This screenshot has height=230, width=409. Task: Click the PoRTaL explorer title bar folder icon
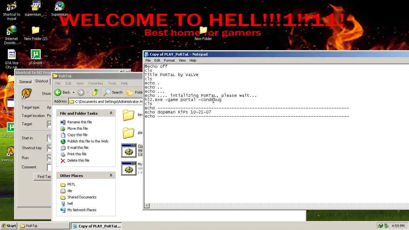tap(55, 76)
